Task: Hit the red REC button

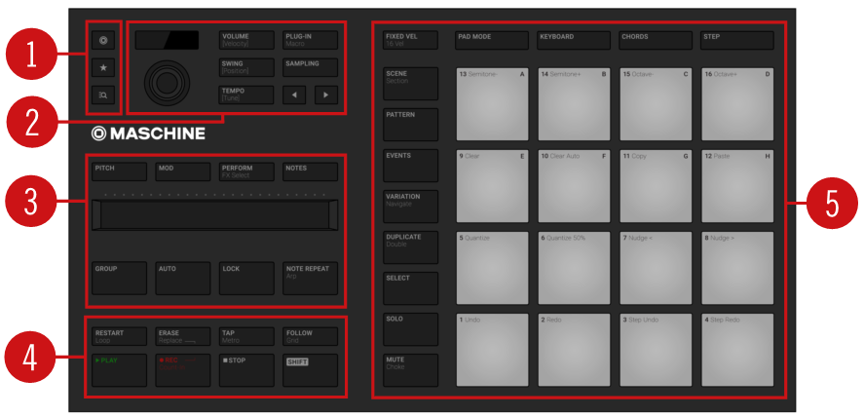Action: click(x=182, y=370)
